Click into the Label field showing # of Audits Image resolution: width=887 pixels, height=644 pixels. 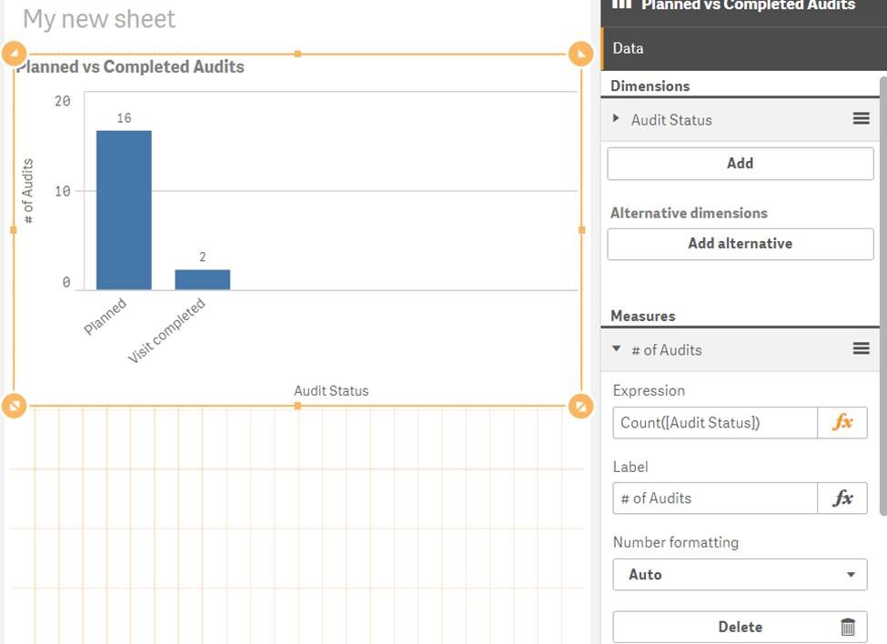pos(715,498)
